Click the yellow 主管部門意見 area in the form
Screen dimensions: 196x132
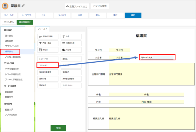click(x=152, y=74)
